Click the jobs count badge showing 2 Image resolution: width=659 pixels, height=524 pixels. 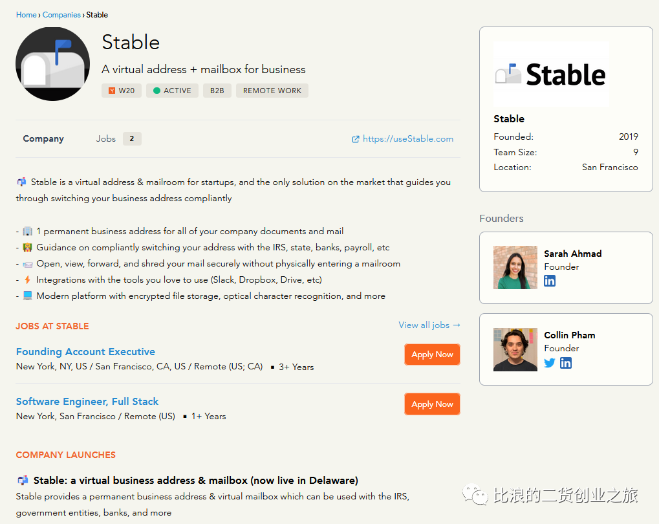coord(132,138)
